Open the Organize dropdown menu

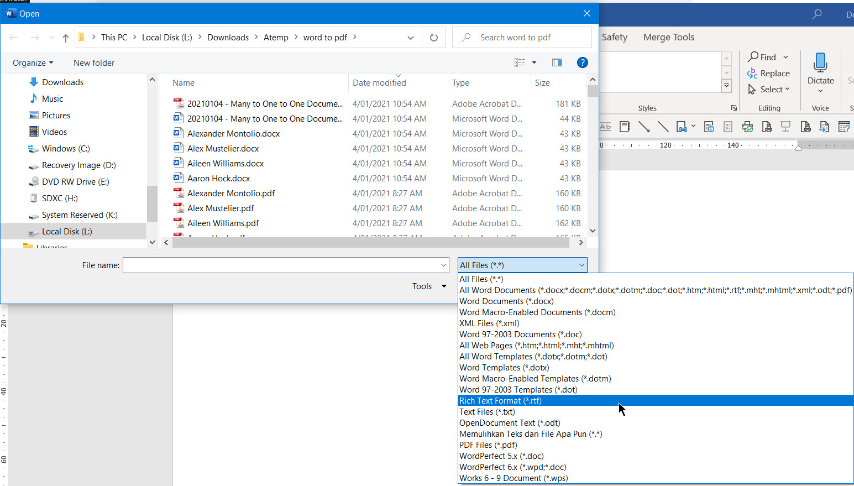tap(33, 62)
